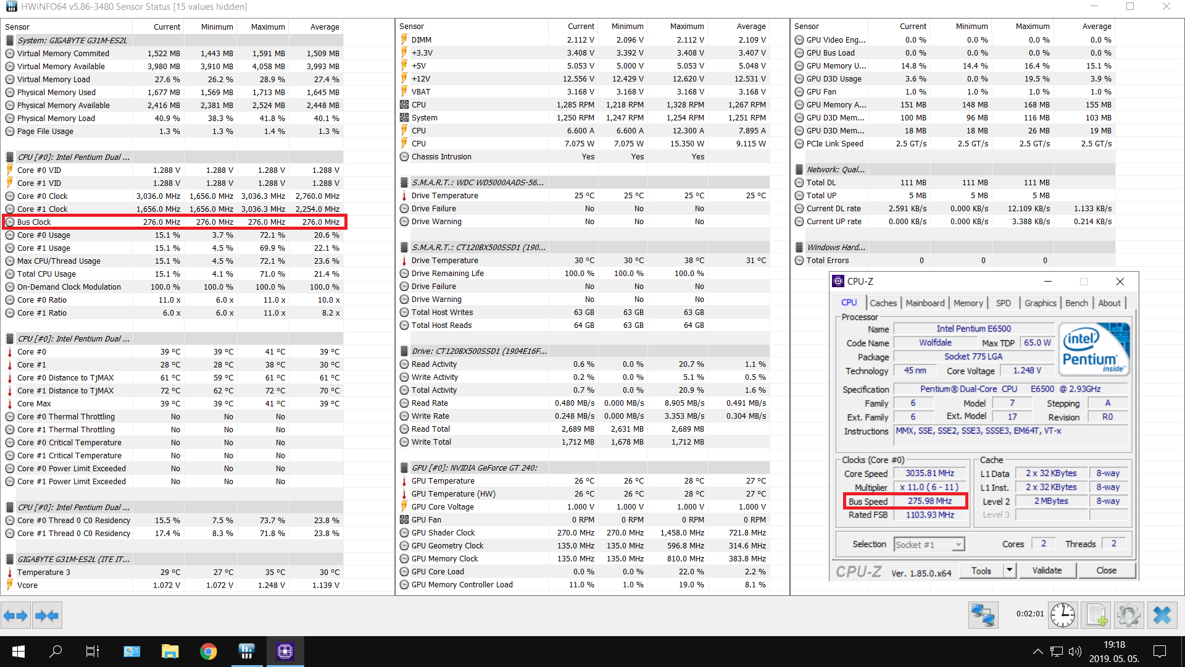Select the Drive Remaining Life row
This screenshot has width=1185, height=667.
583,274
